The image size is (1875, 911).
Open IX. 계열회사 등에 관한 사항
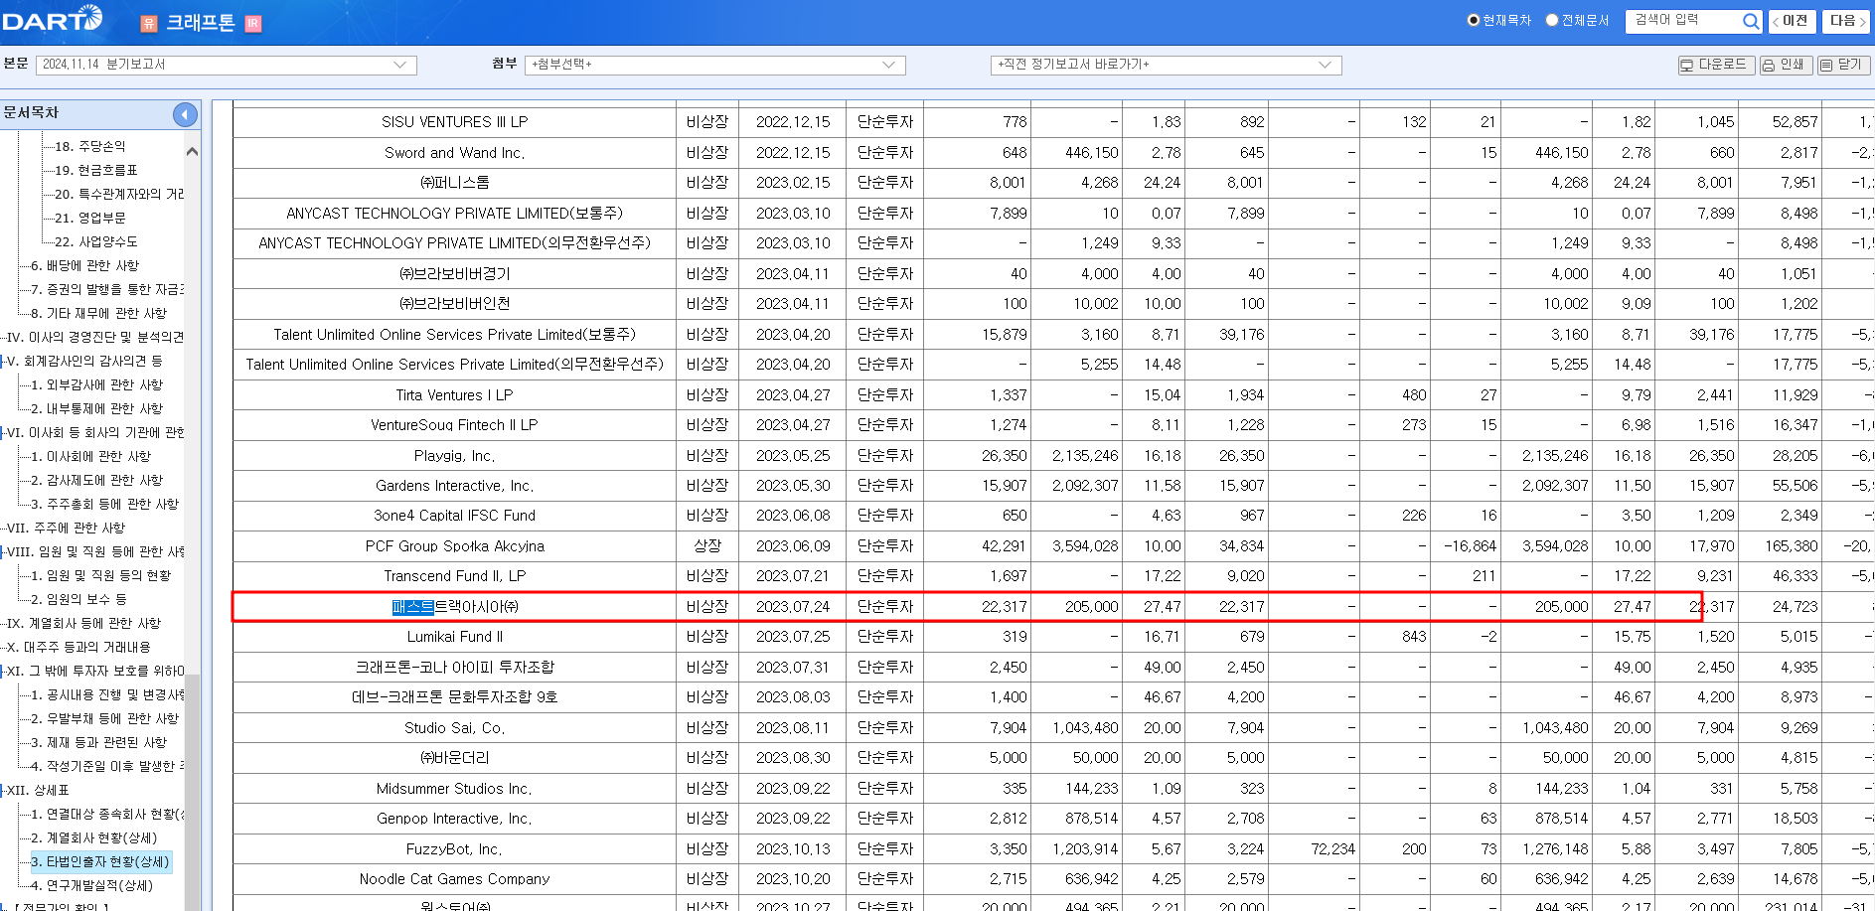click(x=83, y=623)
